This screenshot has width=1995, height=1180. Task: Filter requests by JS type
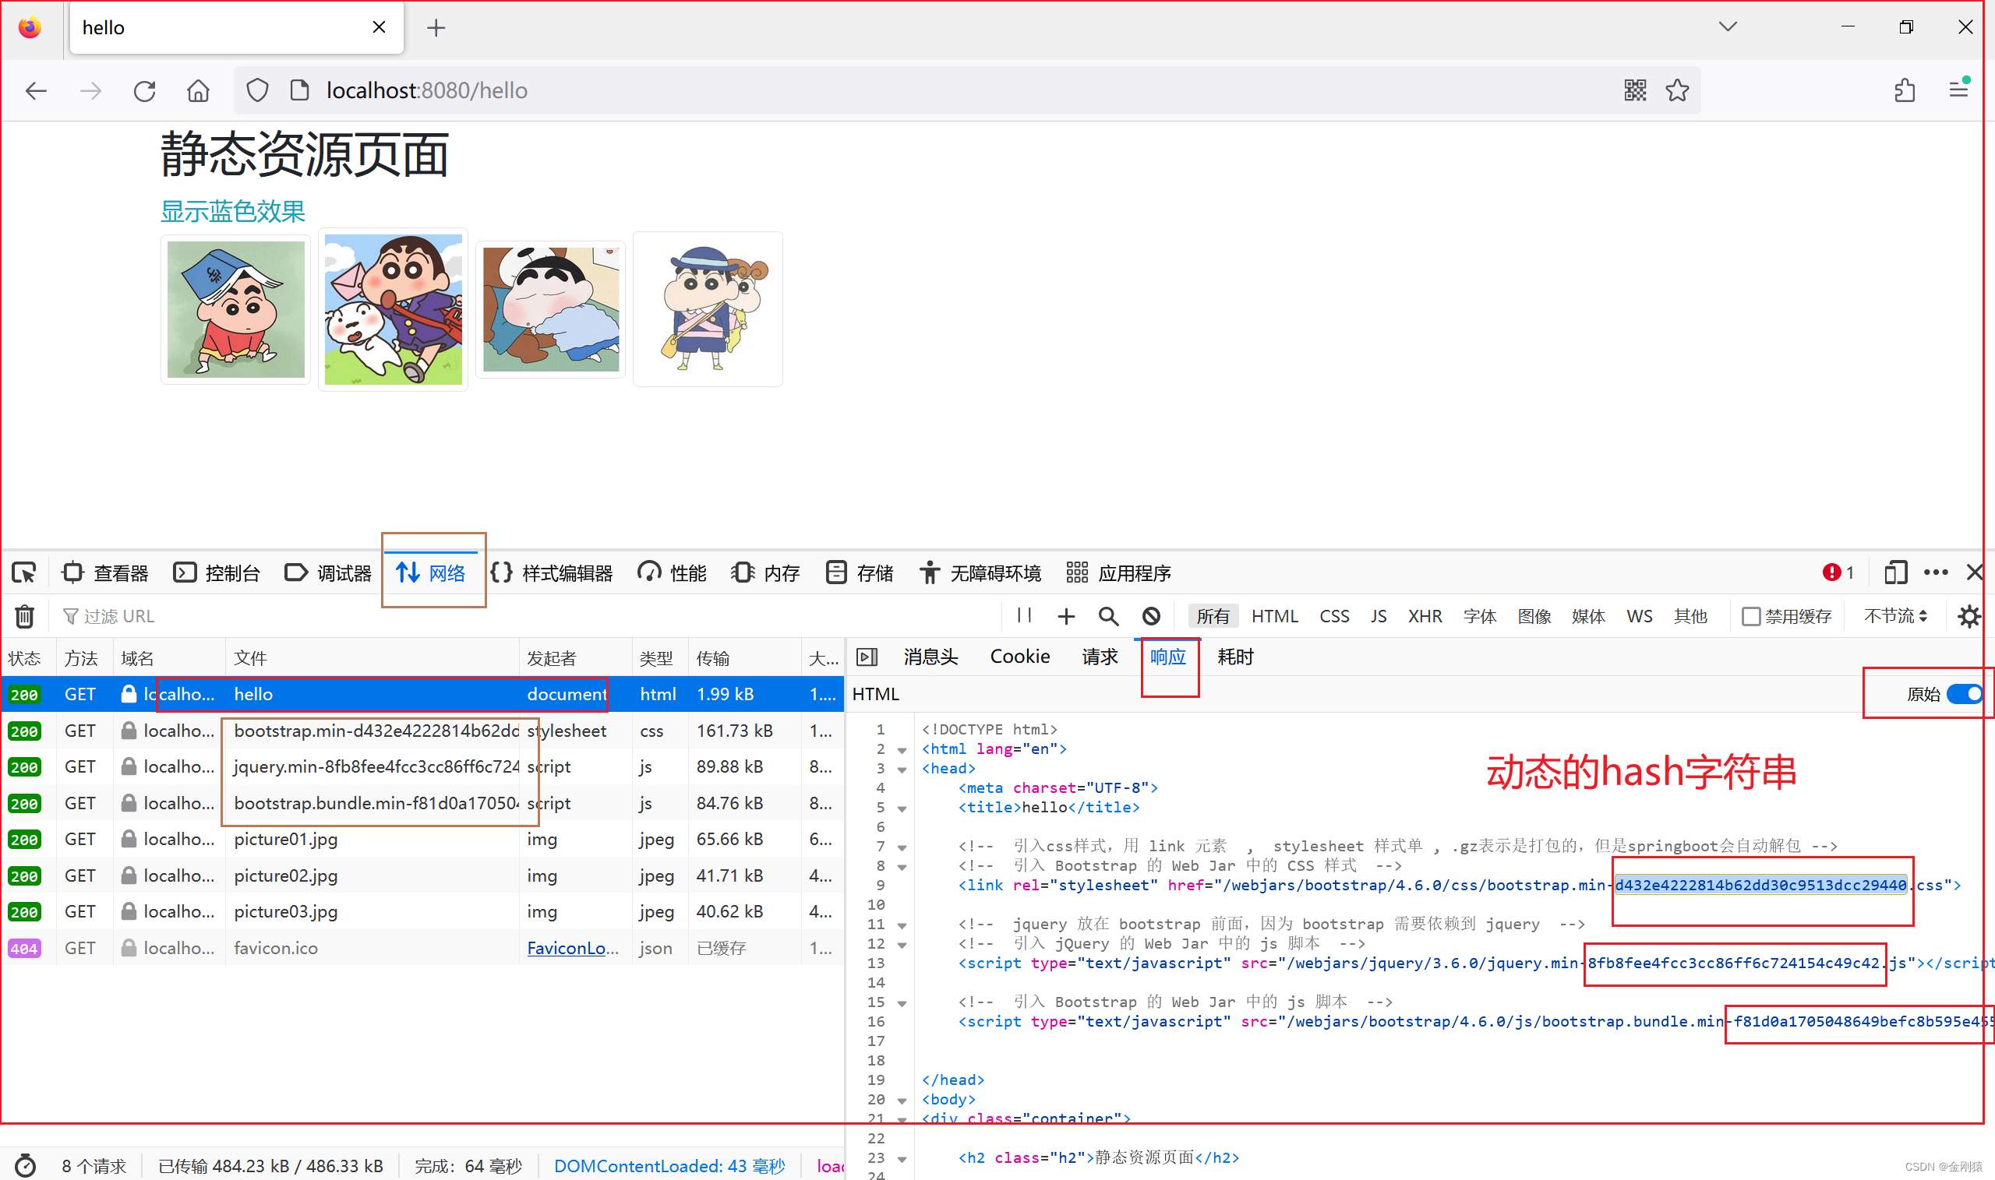pyautogui.click(x=1379, y=616)
